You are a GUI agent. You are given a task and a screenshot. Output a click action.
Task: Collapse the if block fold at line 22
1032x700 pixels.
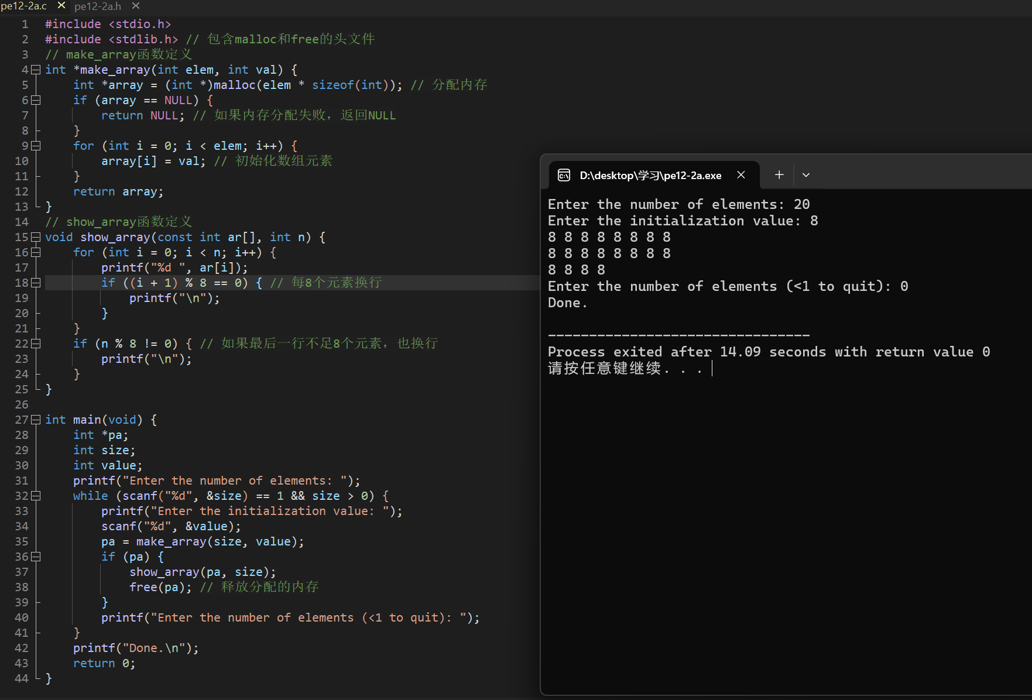(x=36, y=344)
